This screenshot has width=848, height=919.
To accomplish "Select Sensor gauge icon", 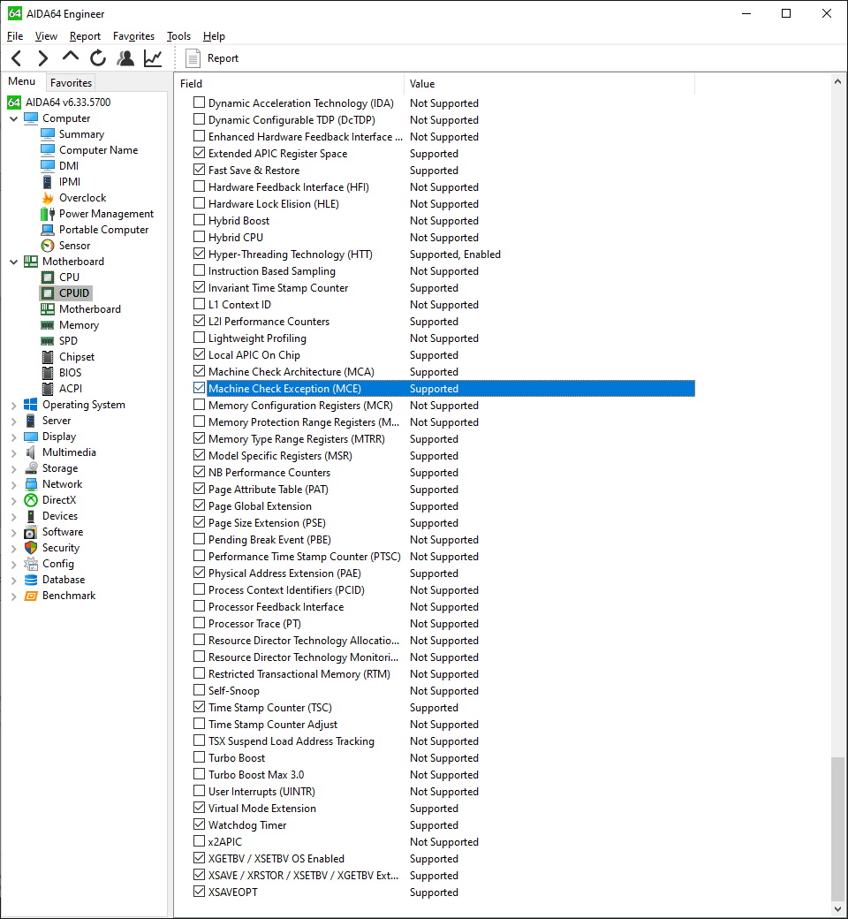I will [x=48, y=246].
